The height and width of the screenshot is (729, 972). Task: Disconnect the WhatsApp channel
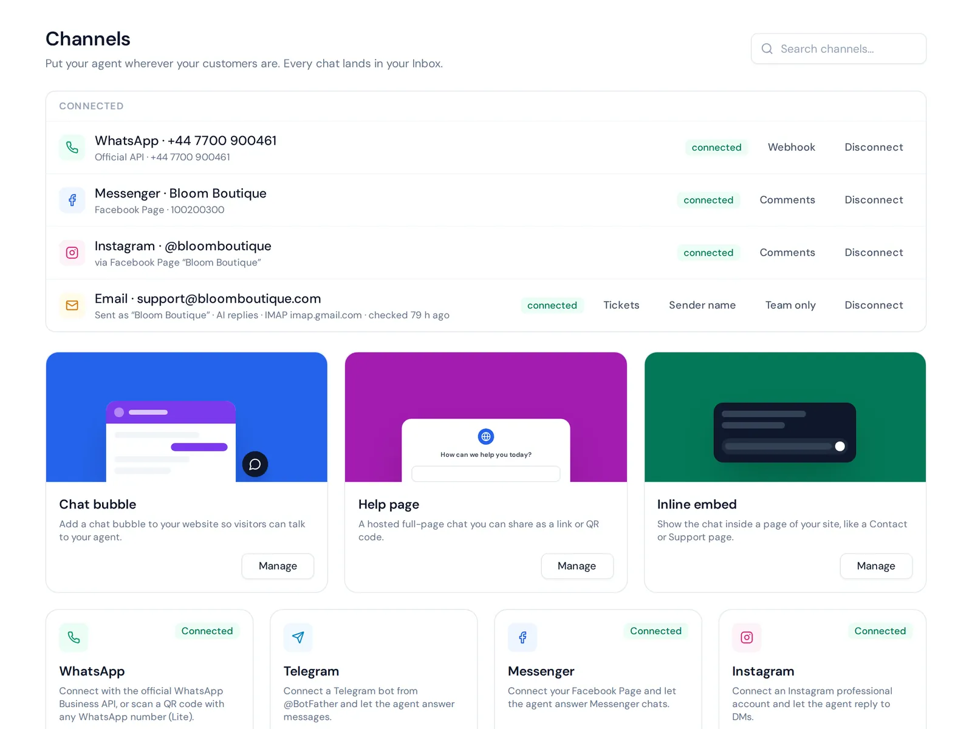click(874, 148)
